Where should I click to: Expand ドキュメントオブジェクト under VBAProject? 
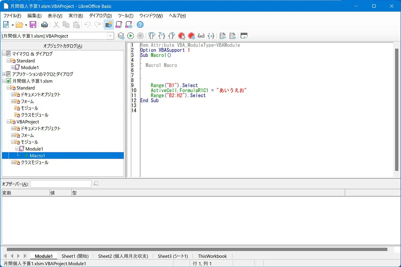[13, 128]
